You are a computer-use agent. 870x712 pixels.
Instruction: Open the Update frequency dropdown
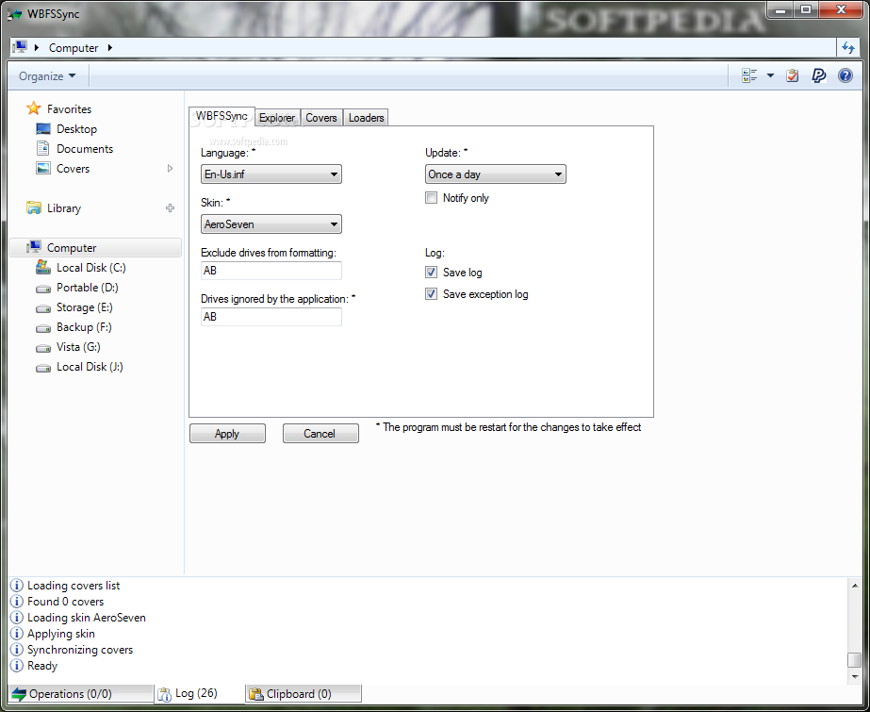pos(496,174)
